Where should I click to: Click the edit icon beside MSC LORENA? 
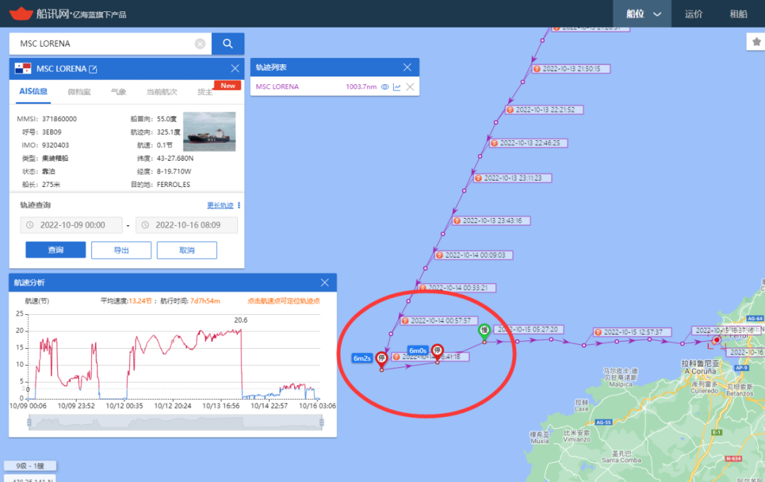93,69
